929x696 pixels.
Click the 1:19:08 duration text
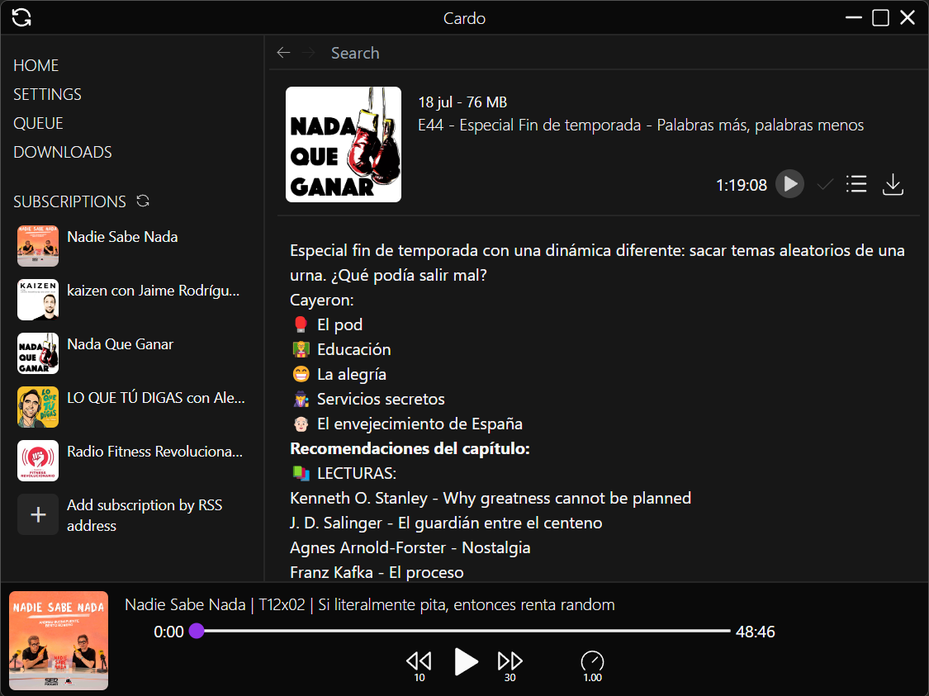click(x=742, y=186)
